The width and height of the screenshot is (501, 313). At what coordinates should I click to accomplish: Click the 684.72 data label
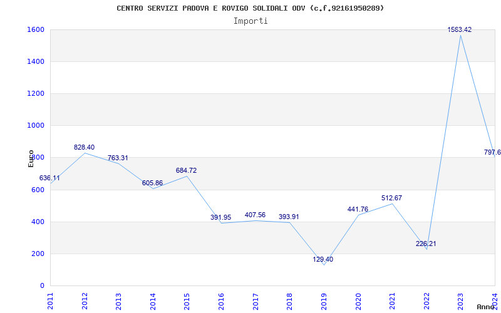coord(186,170)
